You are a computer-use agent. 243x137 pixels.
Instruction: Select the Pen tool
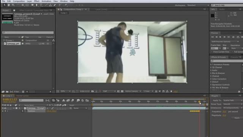click(37, 5)
